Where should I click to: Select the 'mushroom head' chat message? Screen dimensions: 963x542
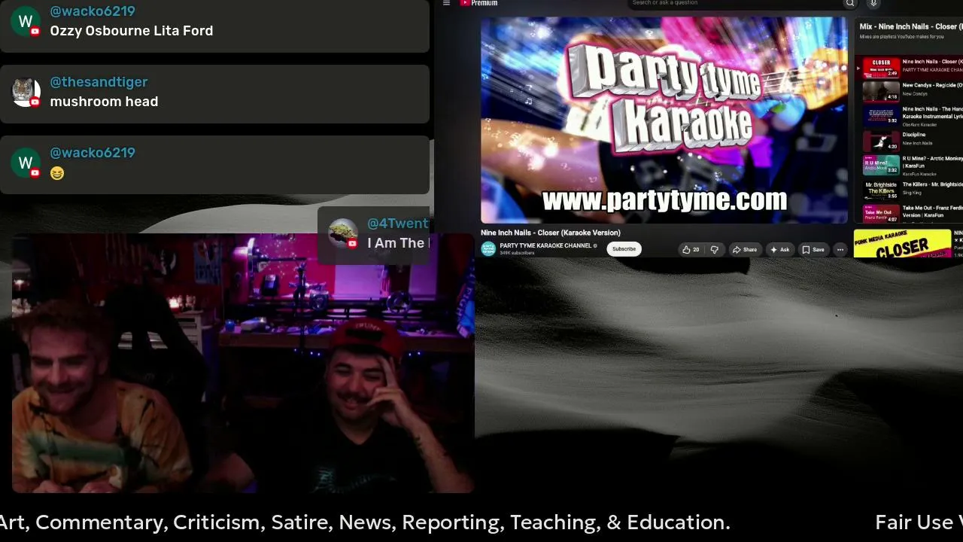pyautogui.click(x=104, y=102)
